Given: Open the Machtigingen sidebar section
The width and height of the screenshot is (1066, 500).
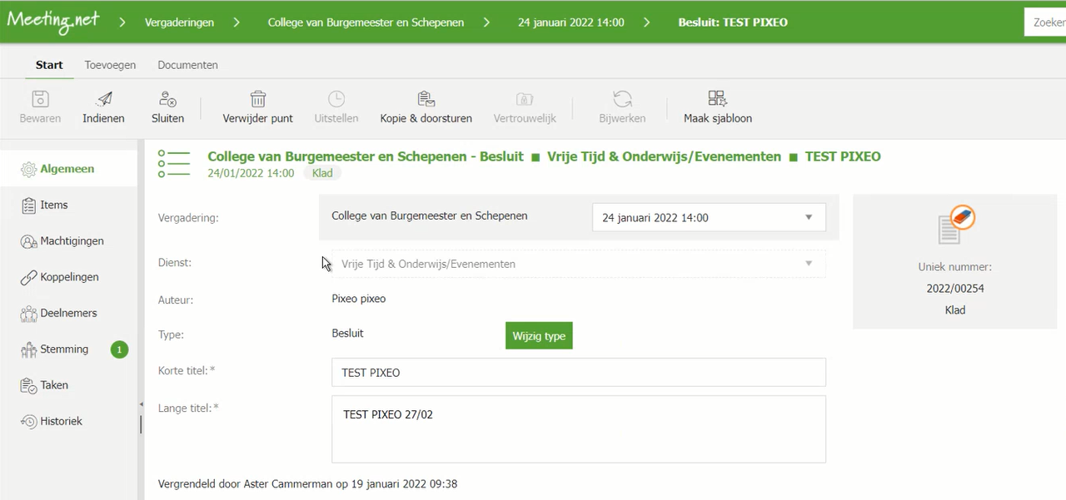Looking at the screenshot, I should tap(72, 241).
